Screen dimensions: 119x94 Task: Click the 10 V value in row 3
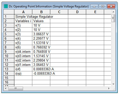pyautogui.click(x=41, y=25)
